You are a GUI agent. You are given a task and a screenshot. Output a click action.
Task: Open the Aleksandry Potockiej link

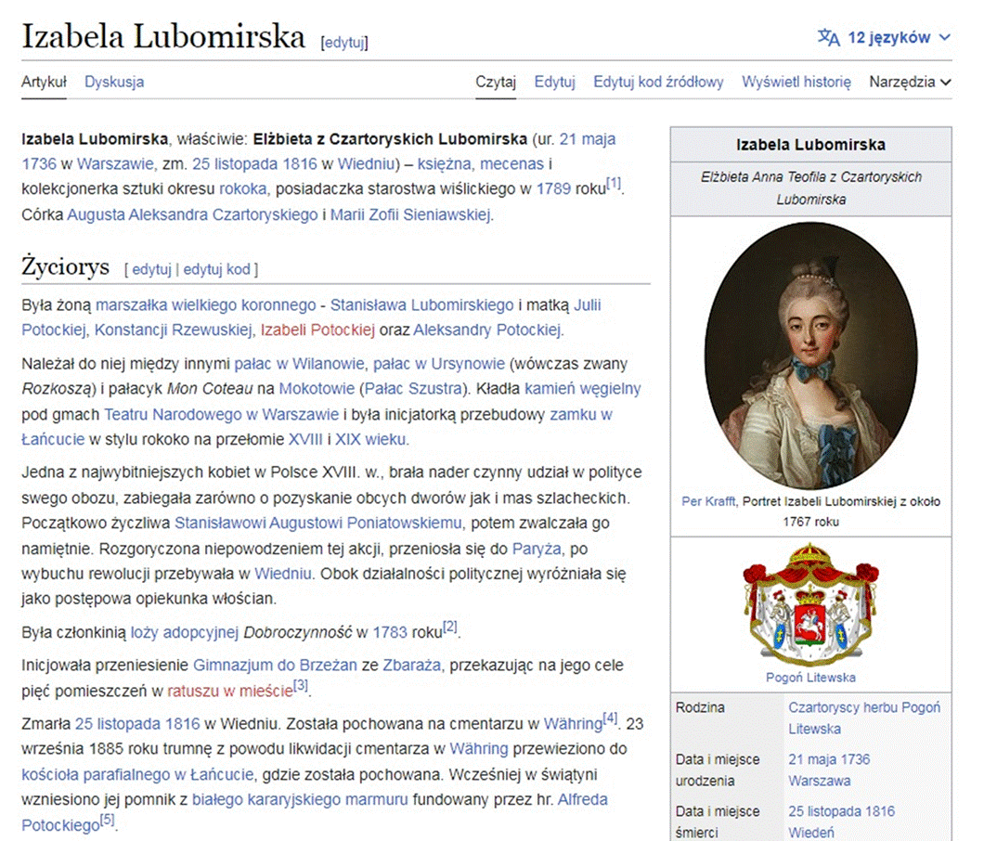[487, 330]
